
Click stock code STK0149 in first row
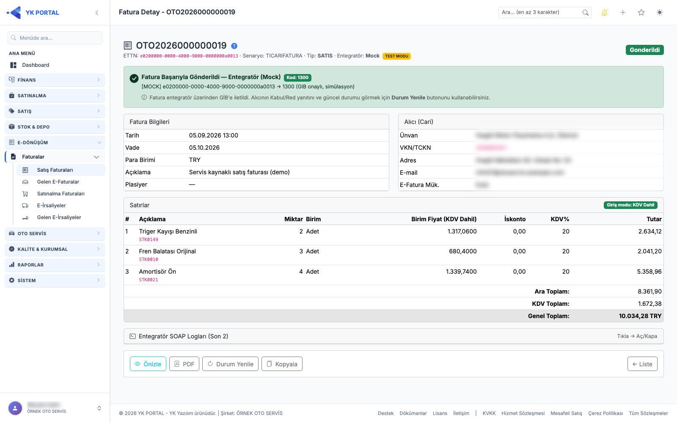pyautogui.click(x=149, y=239)
